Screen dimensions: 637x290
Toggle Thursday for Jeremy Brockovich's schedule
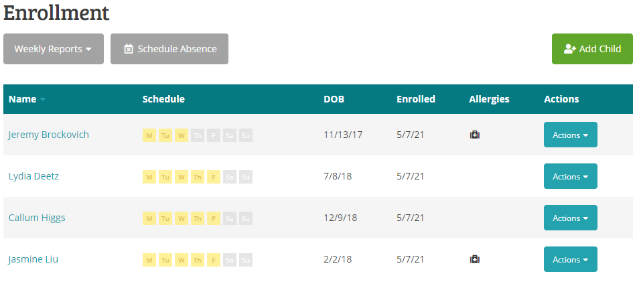pyautogui.click(x=198, y=135)
